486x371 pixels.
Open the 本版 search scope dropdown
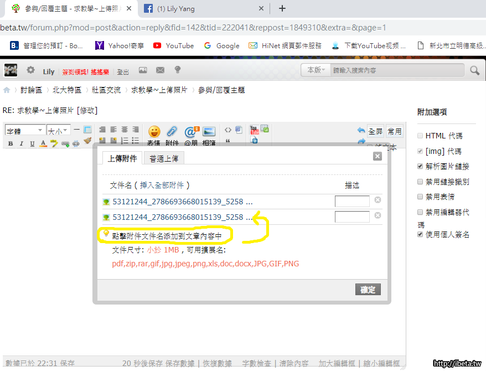pyautogui.click(x=316, y=70)
